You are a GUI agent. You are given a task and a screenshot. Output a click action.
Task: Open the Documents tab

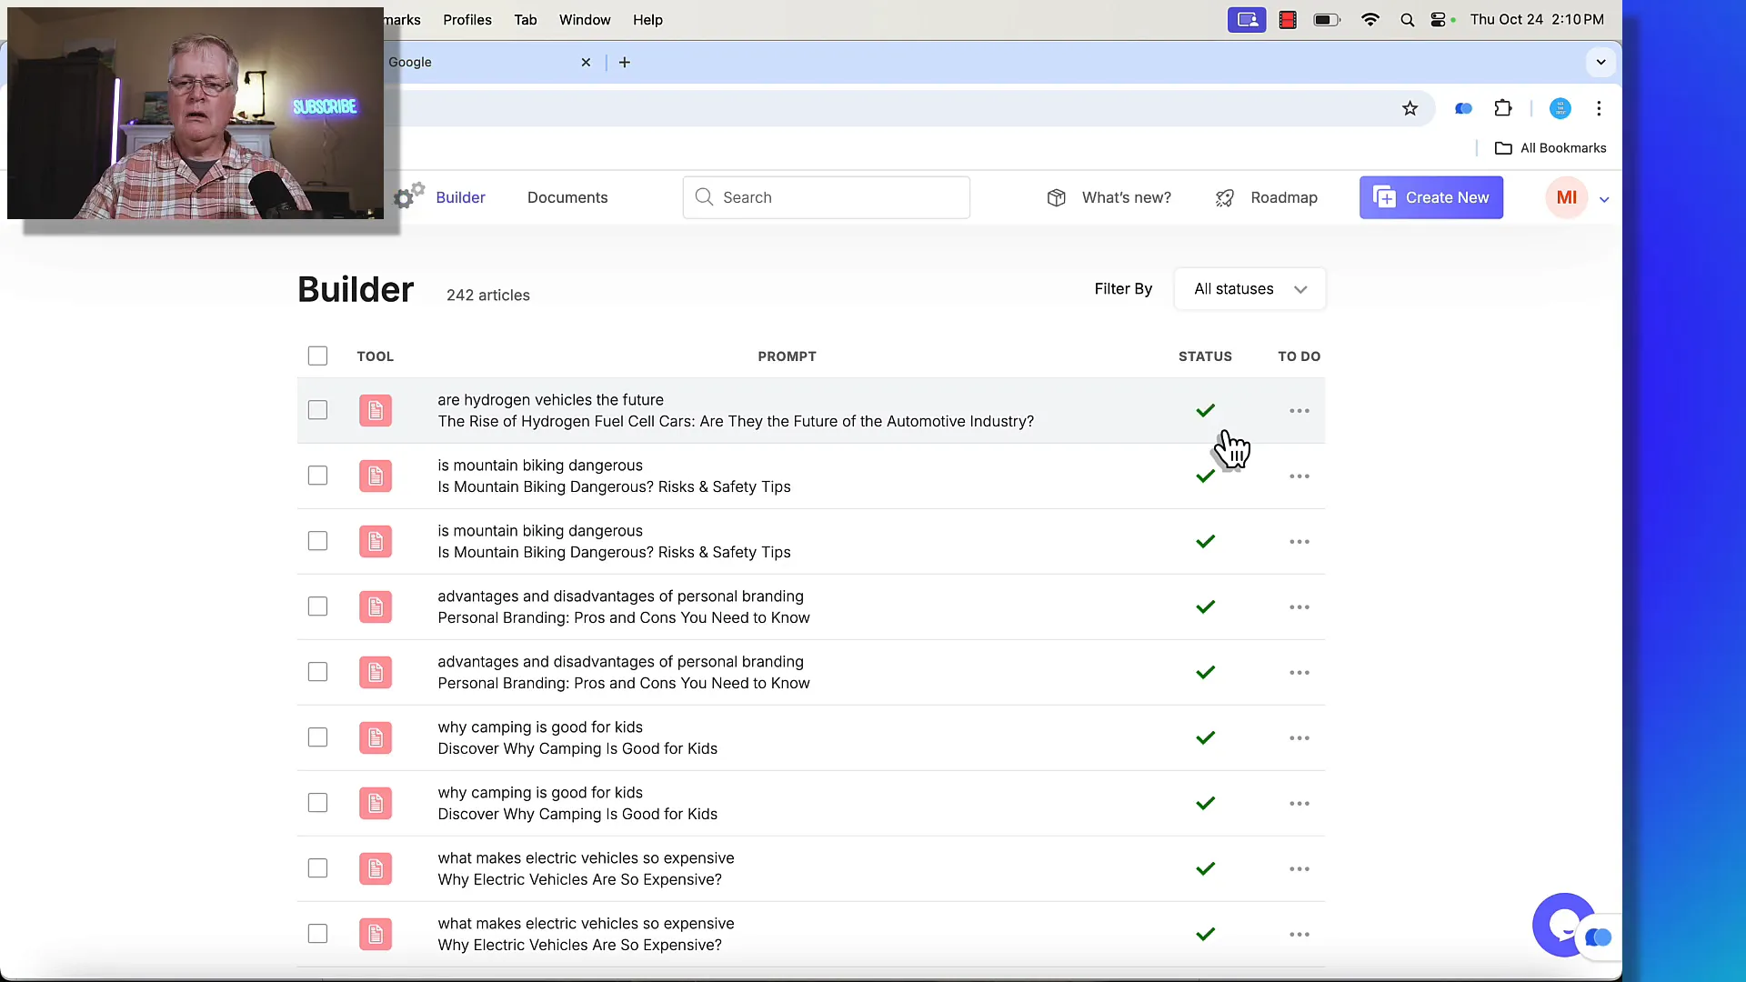pos(567,196)
